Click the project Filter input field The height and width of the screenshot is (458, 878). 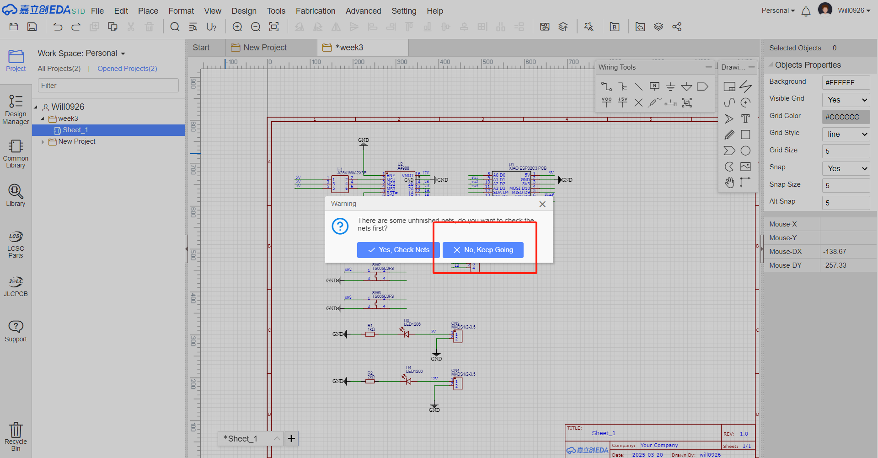tap(108, 86)
